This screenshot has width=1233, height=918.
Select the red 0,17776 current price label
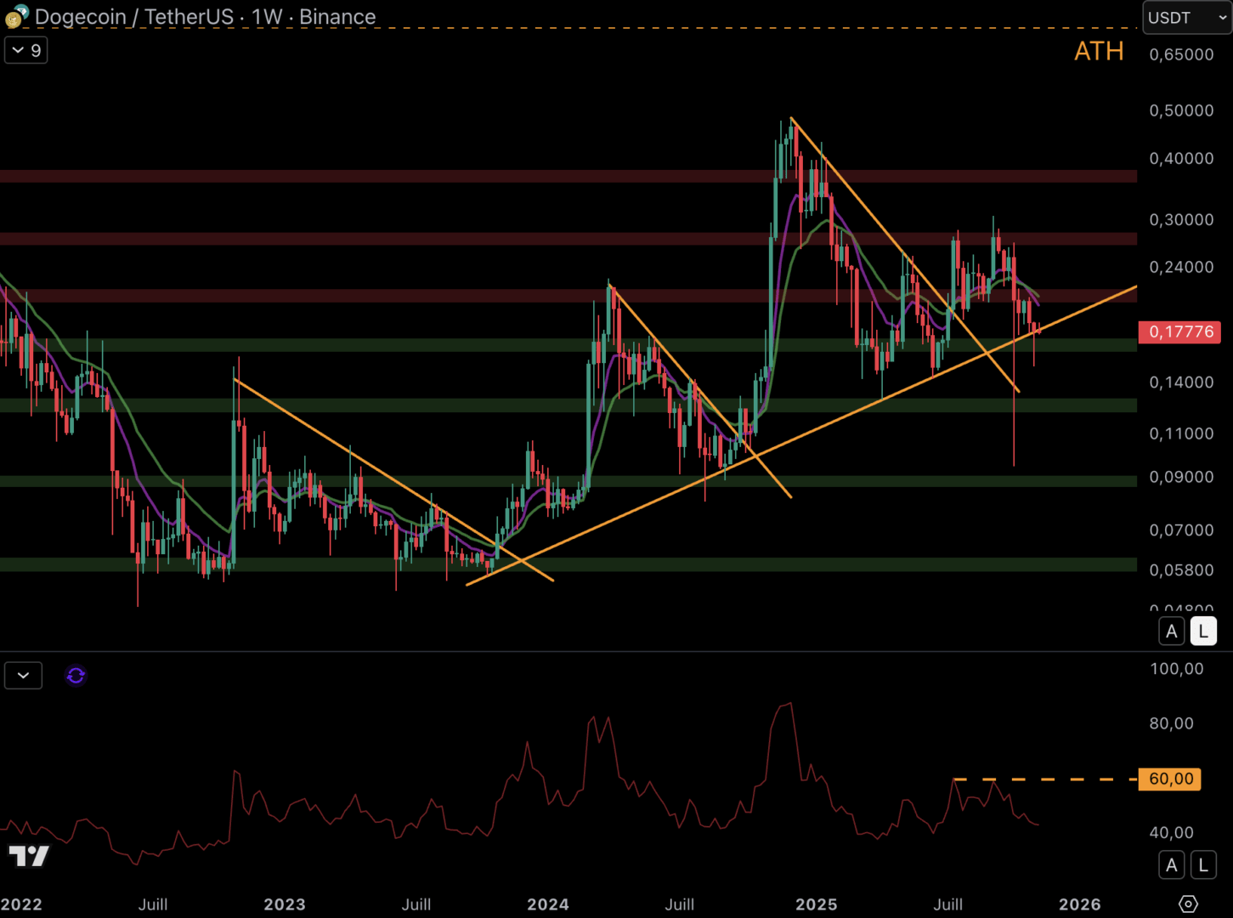point(1179,331)
